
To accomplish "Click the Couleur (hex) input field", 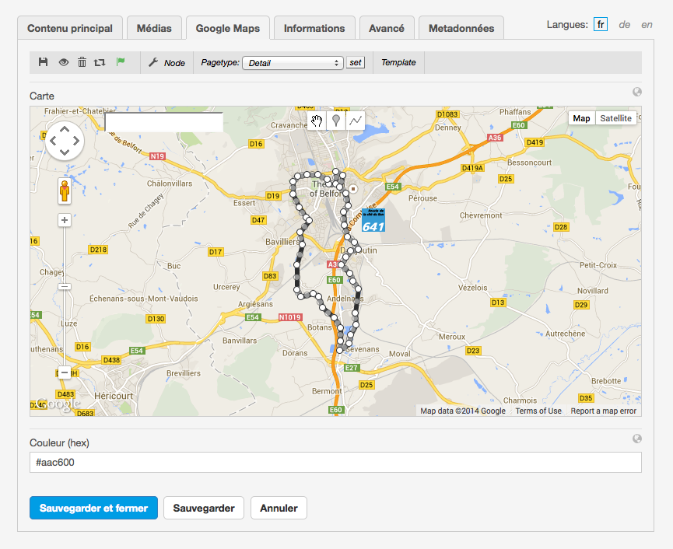I will (x=335, y=463).
